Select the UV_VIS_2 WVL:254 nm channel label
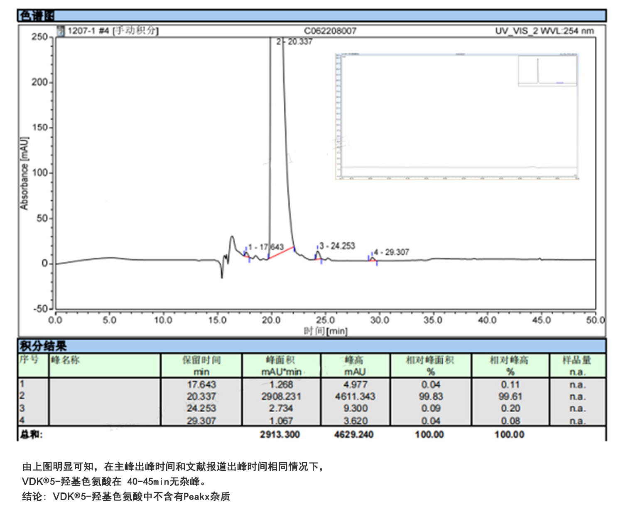Image resolution: width=623 pixels, height=527 pixels. point(544,31)
